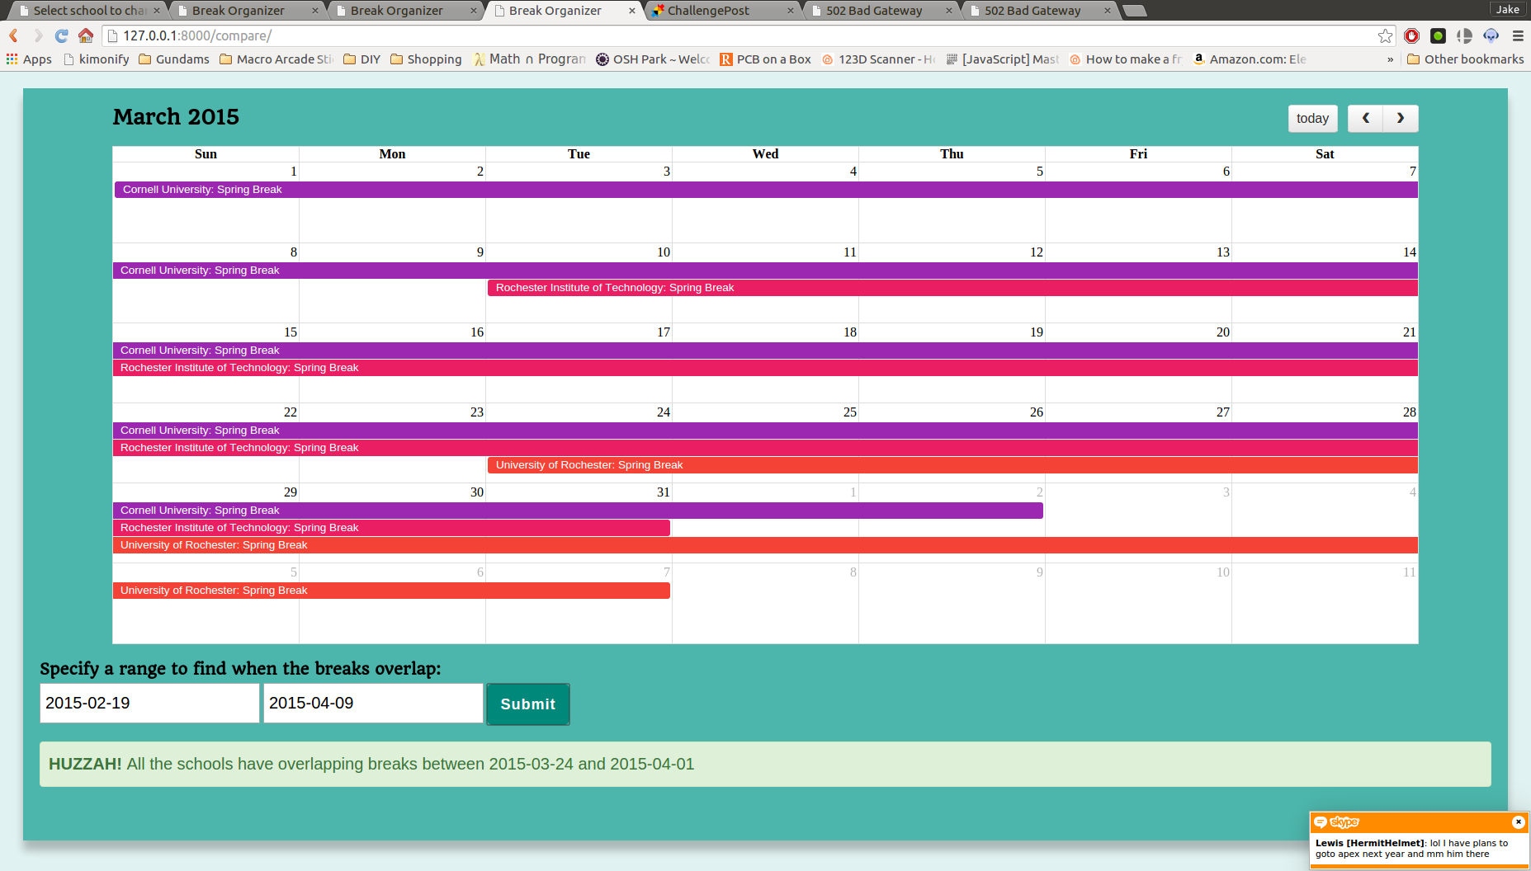The height and width of the screenshot is (871, 1531).
Task: Click the Jake profile button
Action: (1508, 9)
